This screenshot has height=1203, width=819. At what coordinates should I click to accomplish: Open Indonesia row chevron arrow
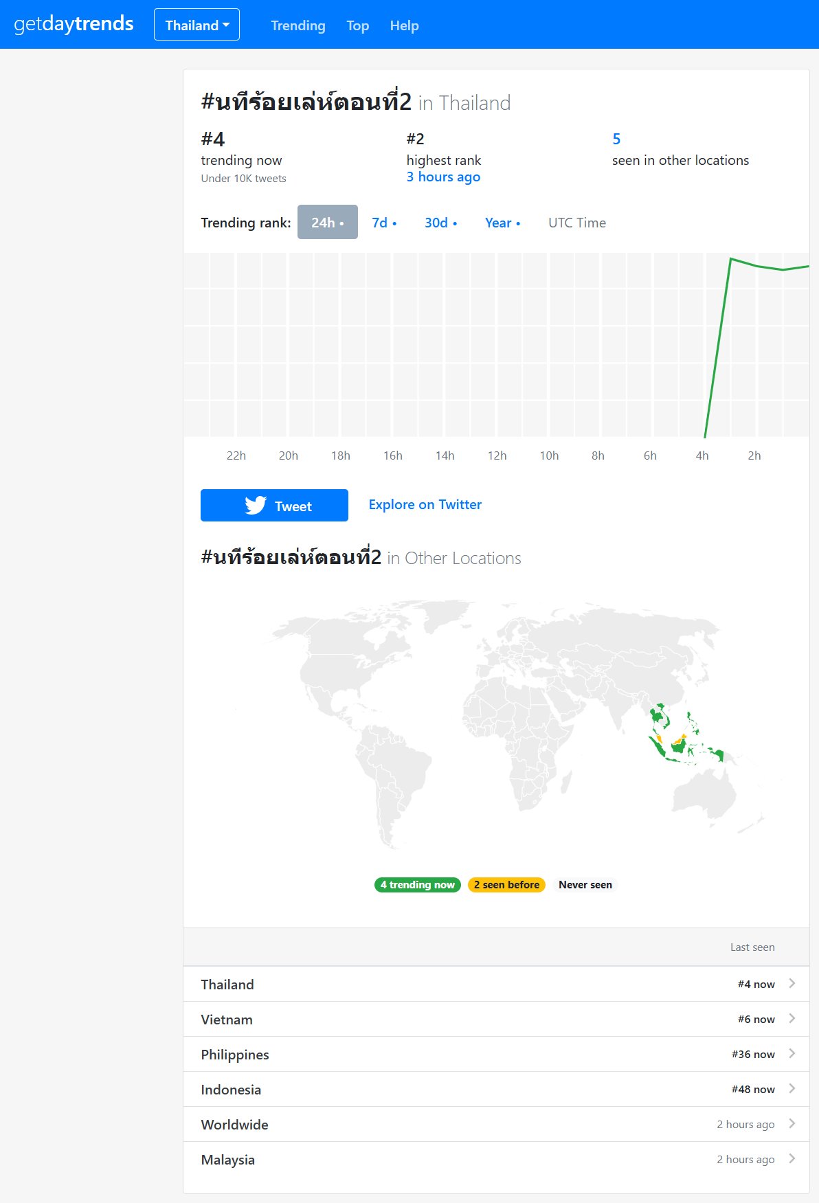pos(792,1089)
